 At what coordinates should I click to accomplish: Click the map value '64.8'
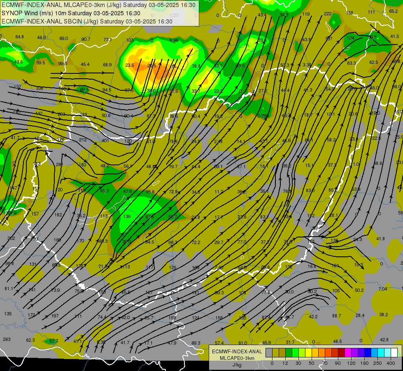point(19,37)
